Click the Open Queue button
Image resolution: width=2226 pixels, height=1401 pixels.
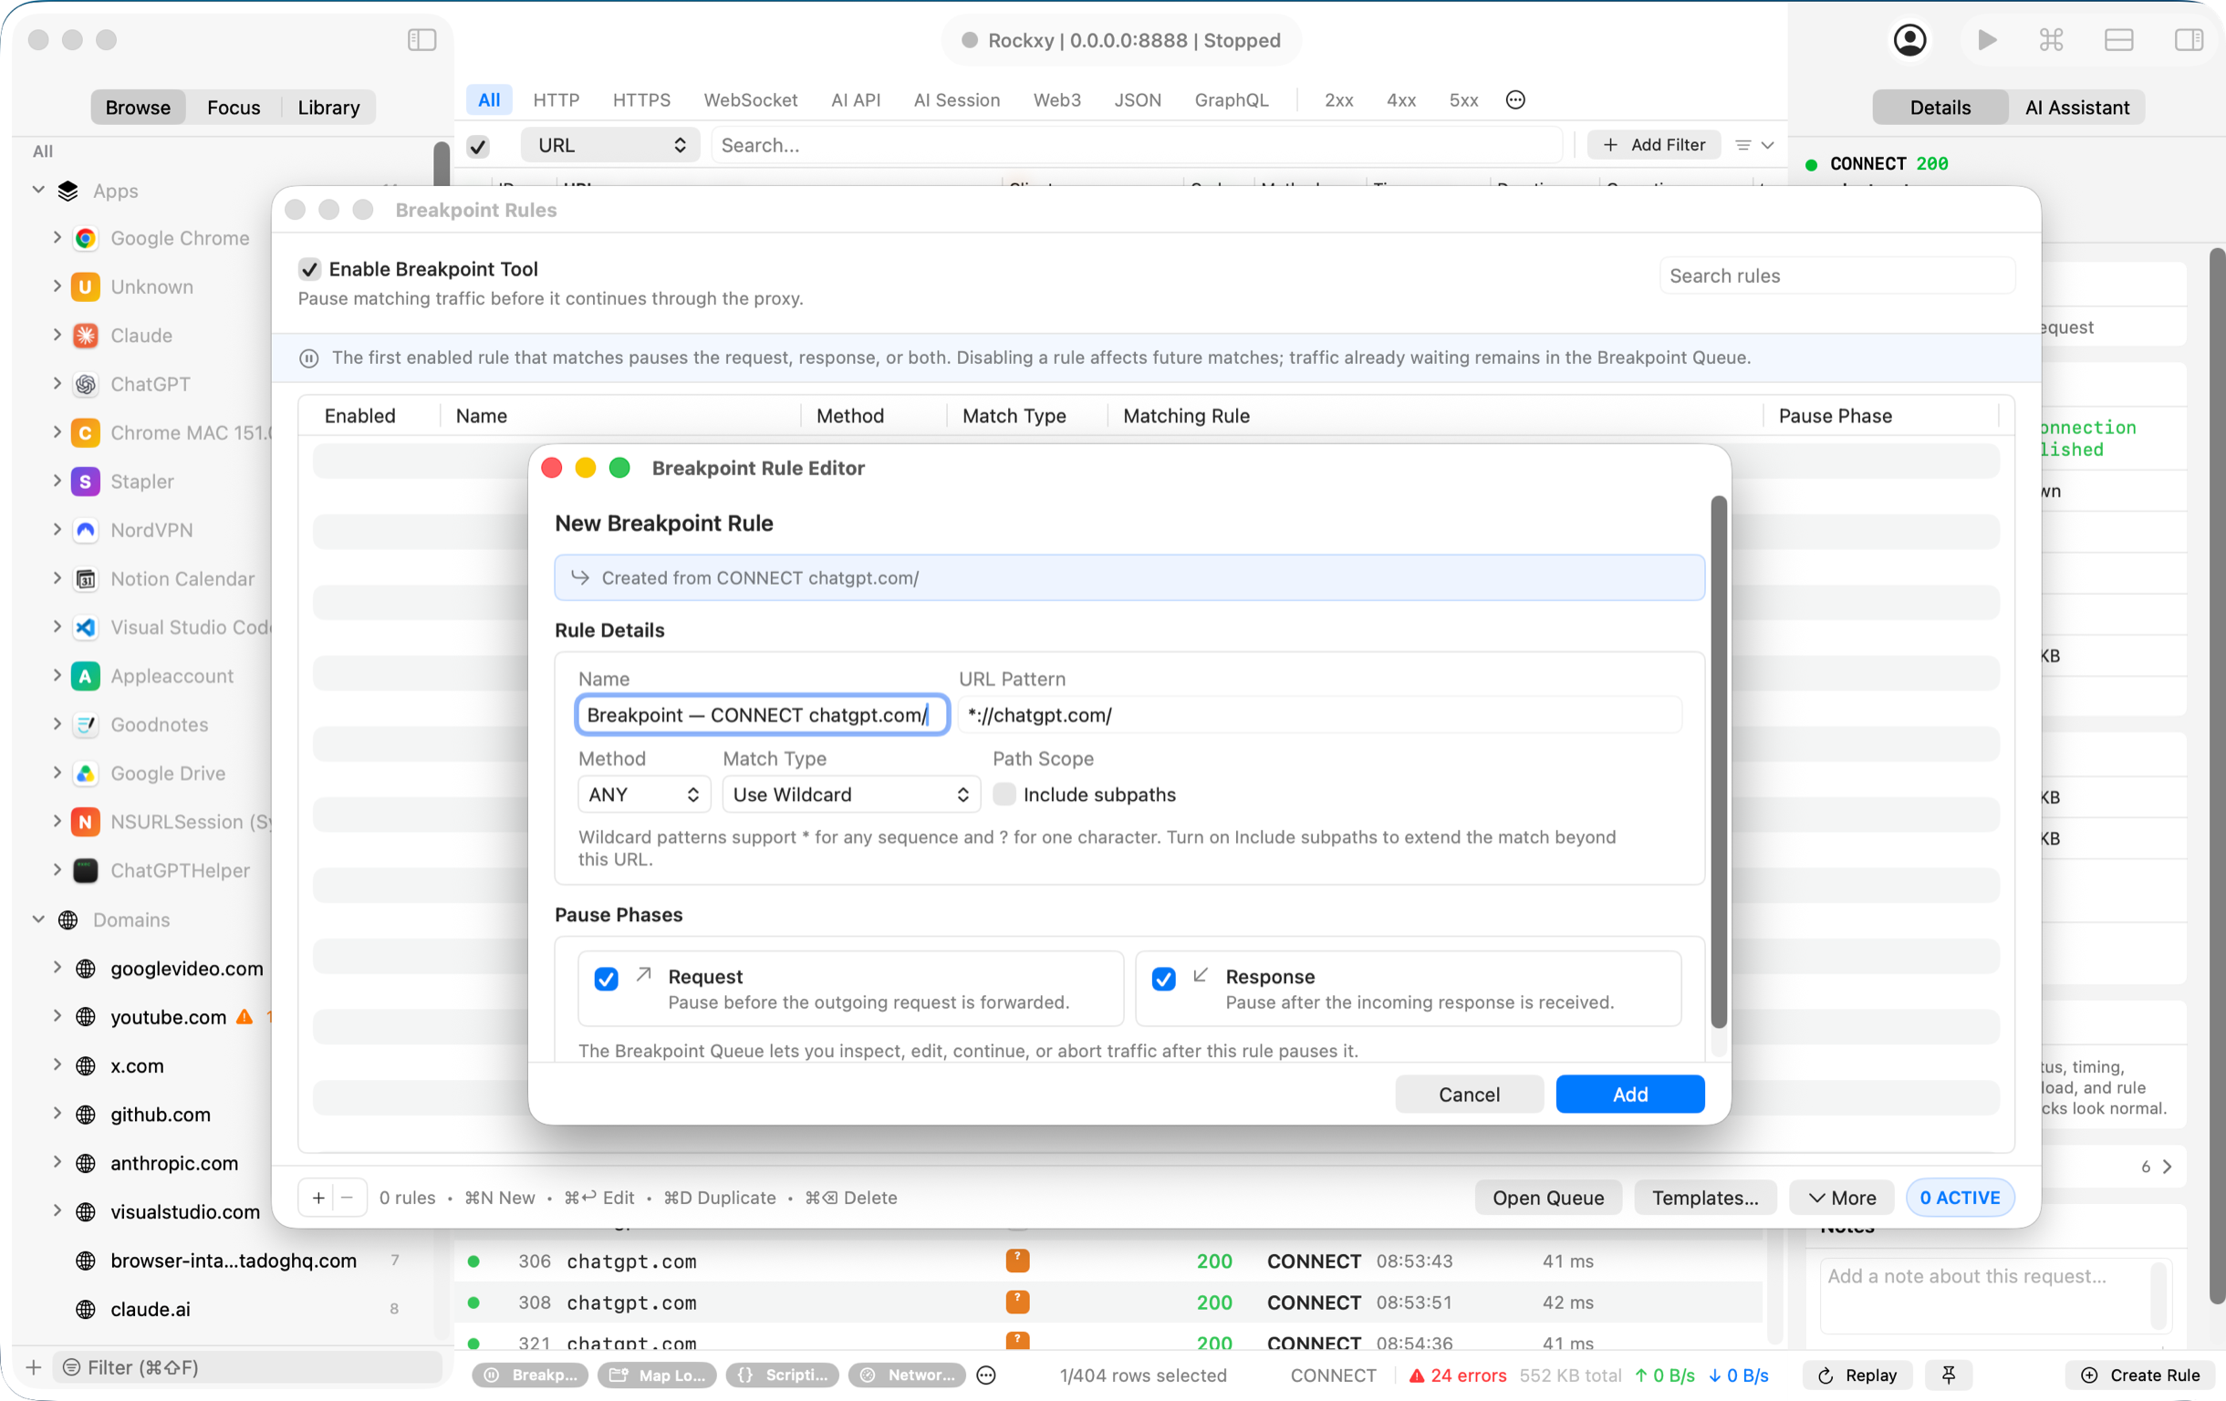[1547, 1198]
